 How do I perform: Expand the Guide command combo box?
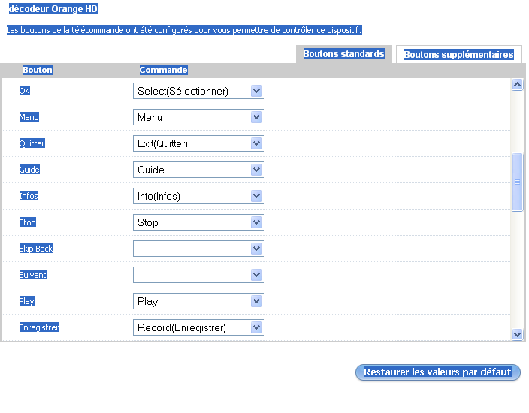tap(198, 170)
